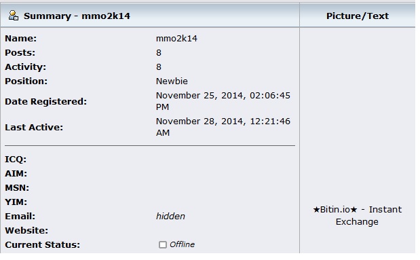420x260 pixels.
Task: Click the YIM label
Action: point(16,202)
